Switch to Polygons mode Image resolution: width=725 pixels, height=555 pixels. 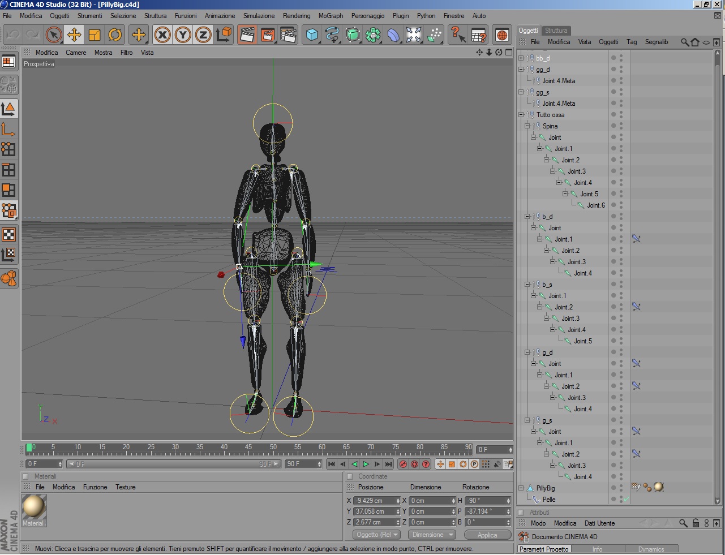coord(9,190)
